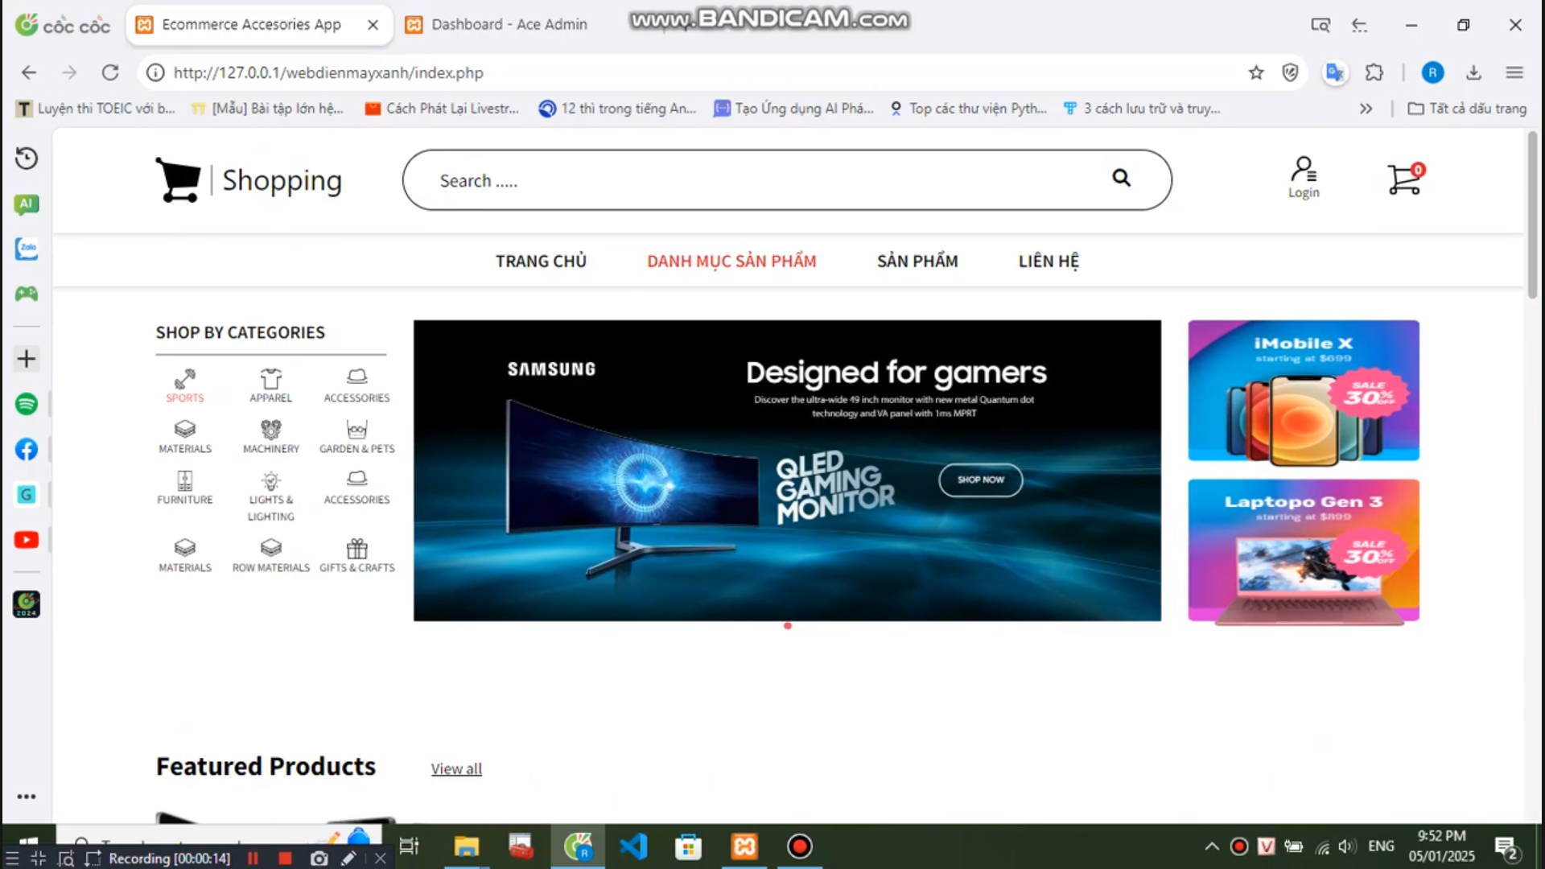Open the browser downloads icon
The image size is (1545, 869).
tap(1473, 73)
